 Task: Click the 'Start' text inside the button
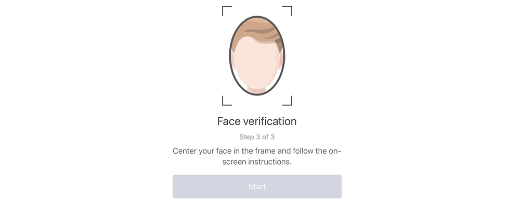pos(257,186)
